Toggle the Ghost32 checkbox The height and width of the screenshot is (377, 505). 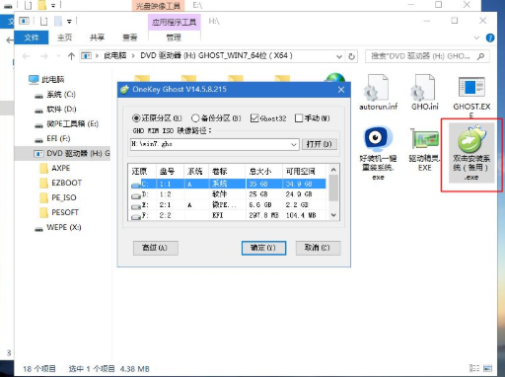[x=268, y=118]
